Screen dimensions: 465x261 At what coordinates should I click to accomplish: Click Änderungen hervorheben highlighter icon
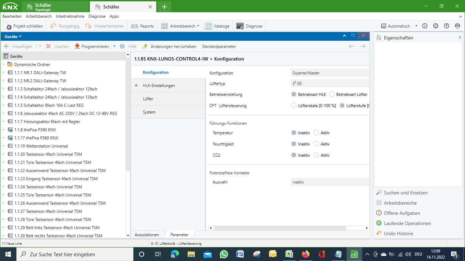(145, 46)
